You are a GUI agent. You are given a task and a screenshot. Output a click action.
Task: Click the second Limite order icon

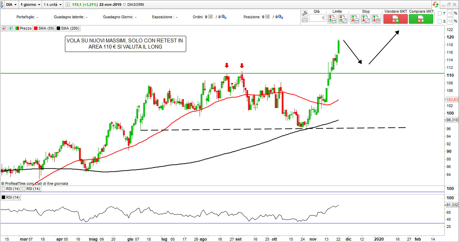pyautogui.click(x=343, y=19)
